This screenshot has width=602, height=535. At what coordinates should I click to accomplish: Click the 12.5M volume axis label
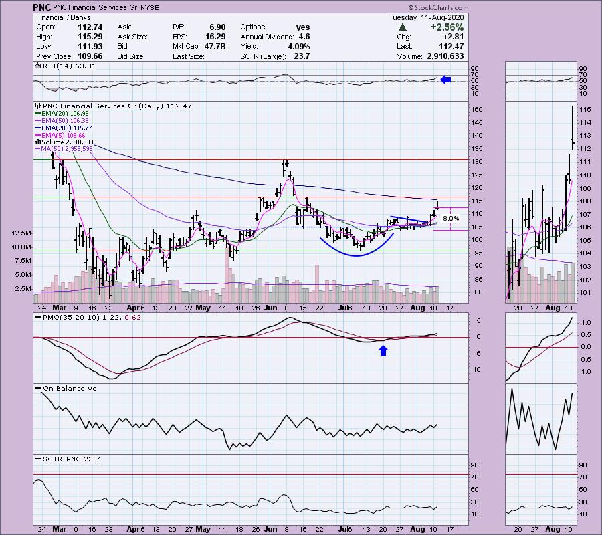point(21,233)
